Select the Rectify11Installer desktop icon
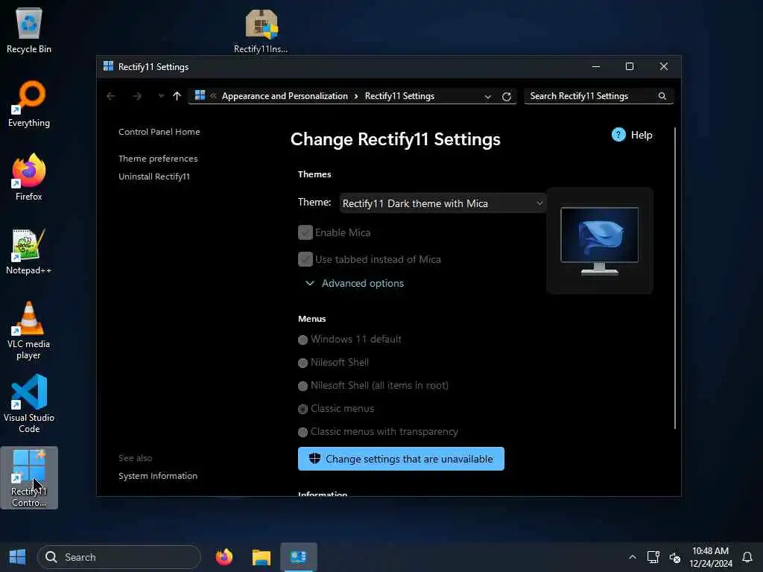This screenshot has width=763, height=572. tap(261, 30)
